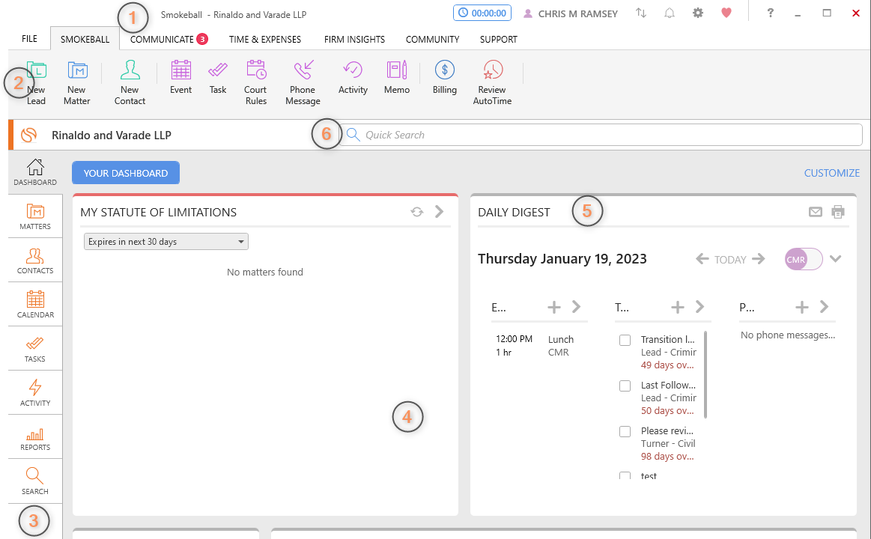871x539 pixels.
Task: Create a New Lead from the ribbon
Action: click(x=36, y=83)
